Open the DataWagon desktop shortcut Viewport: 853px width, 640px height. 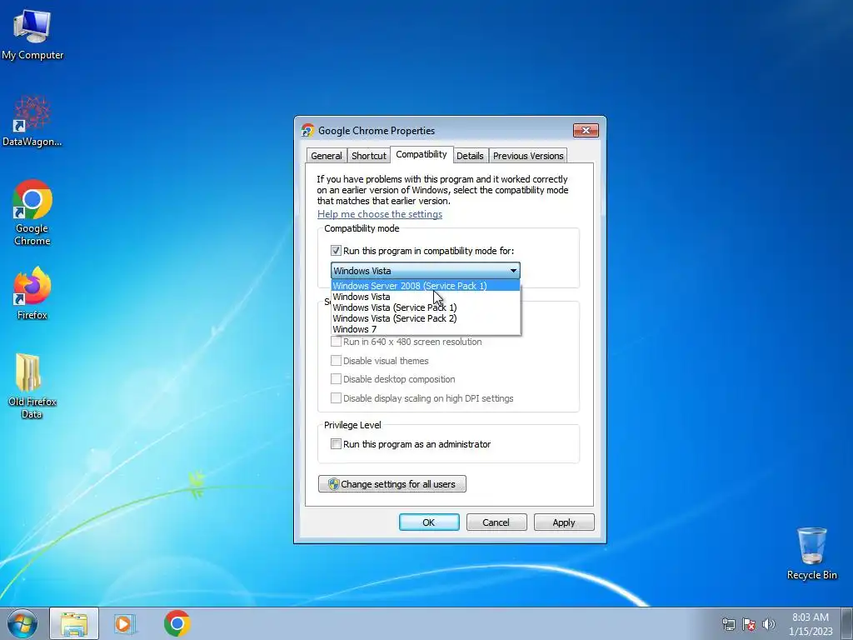(x=32, y=121)
